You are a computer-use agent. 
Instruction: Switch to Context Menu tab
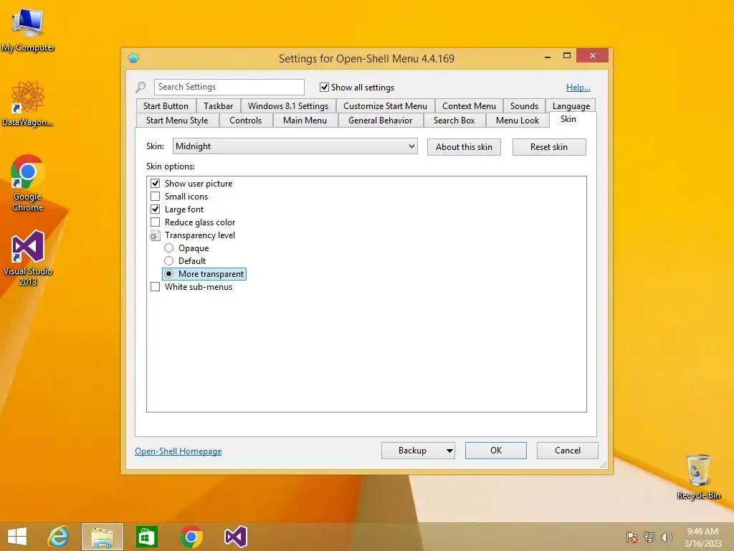(x=469, y=106)
